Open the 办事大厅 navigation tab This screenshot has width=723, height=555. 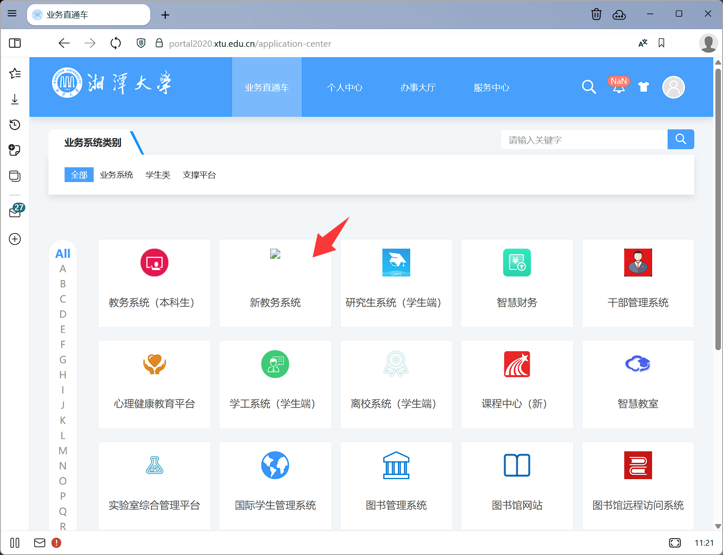click(418, 88)
